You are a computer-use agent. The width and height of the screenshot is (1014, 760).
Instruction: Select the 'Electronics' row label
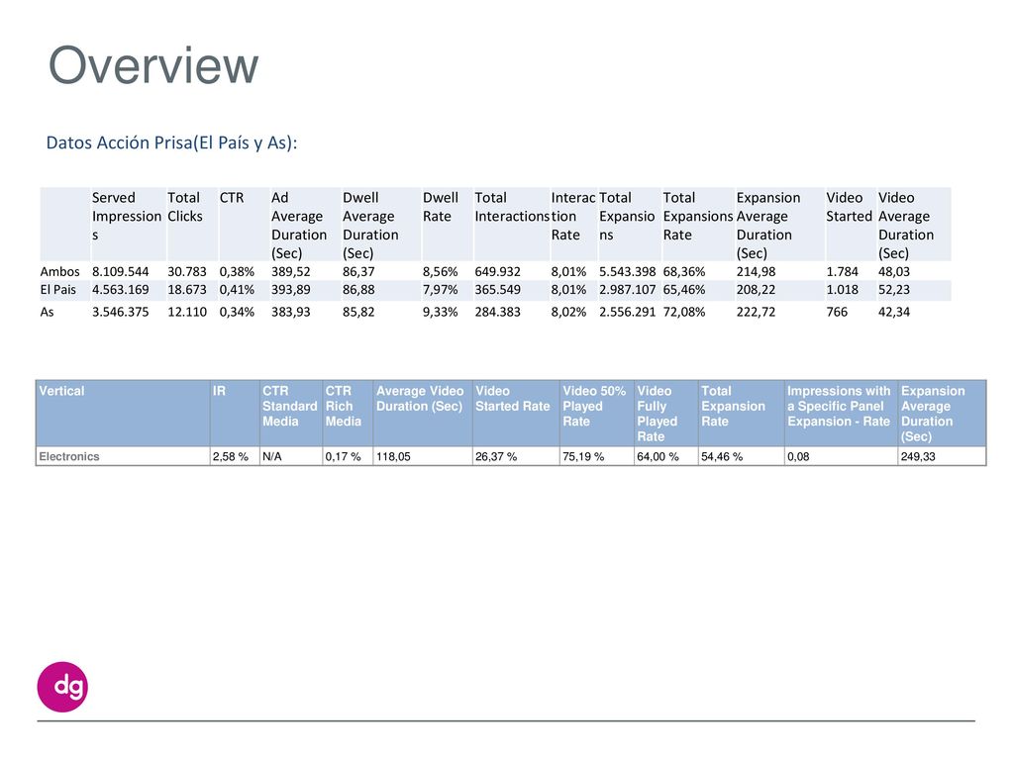click(x=69, y=457)
